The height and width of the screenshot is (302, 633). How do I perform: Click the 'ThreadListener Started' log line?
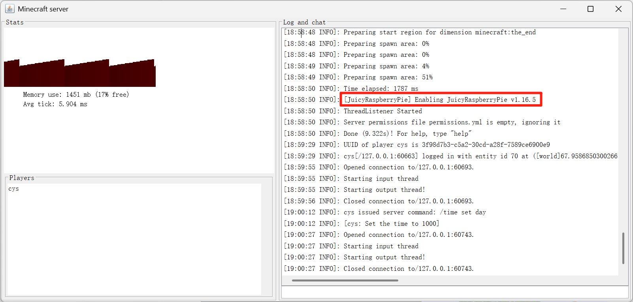click(353, 111)
